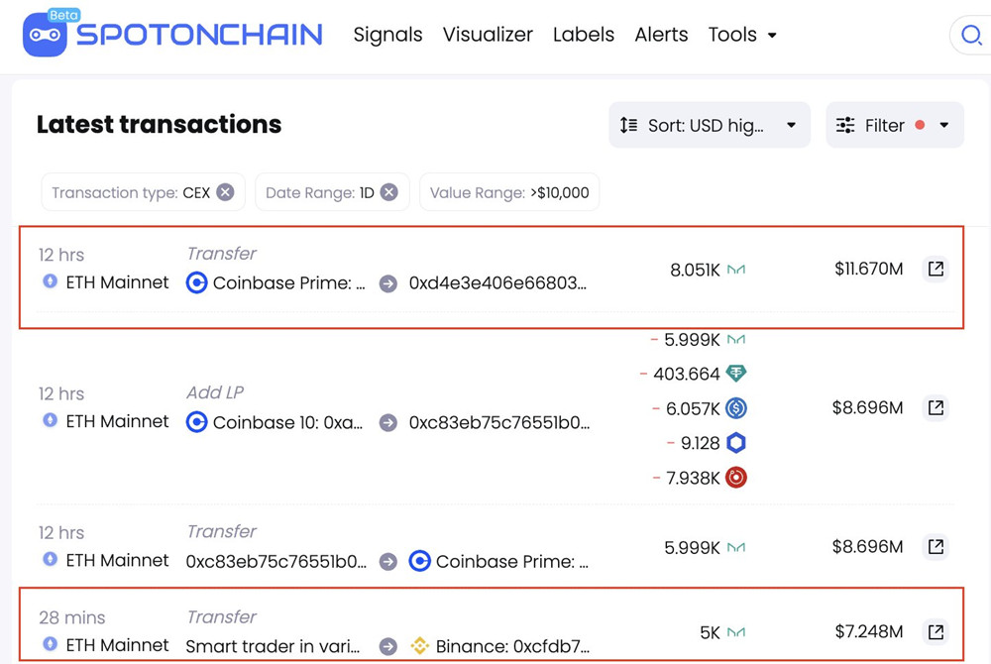This screenshot has height=664, width=991.
Task: Open the Filter dropdown
Action: point(894,125)
